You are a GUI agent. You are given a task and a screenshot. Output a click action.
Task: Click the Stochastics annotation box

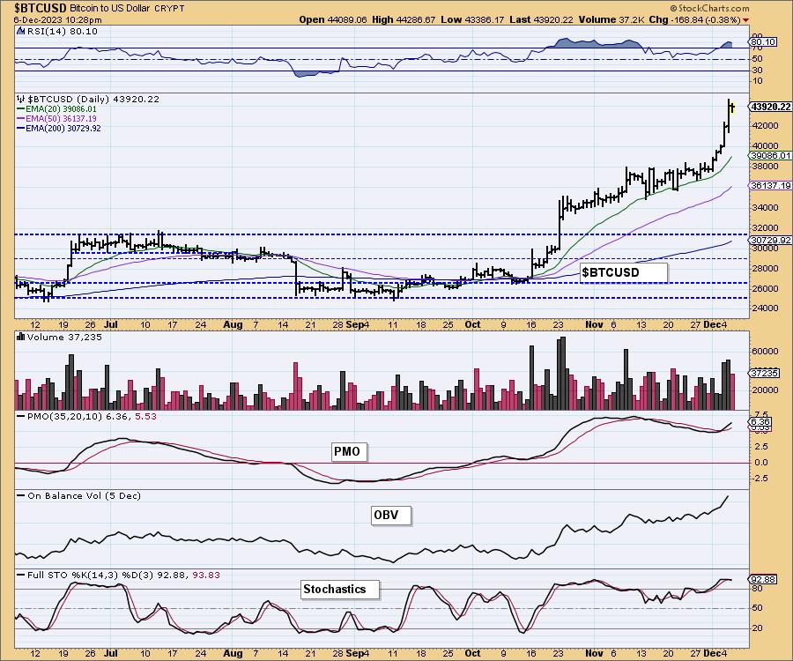(340, 590)
